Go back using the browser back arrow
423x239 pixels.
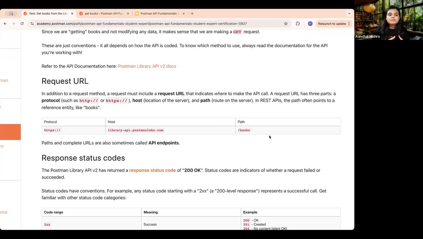(x=5, y=24)
